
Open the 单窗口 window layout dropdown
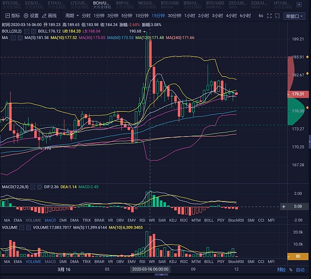point(294,16)
